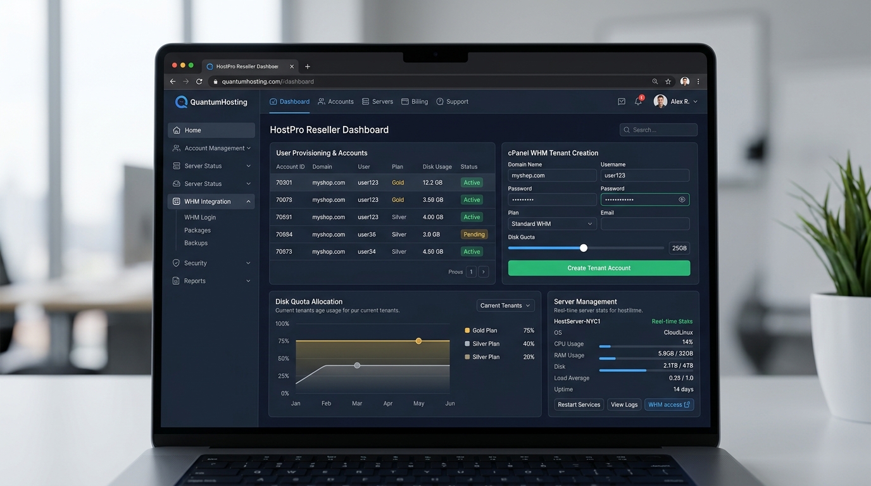Go back with the browser back arrow
Viewport: 871px width, 486px height.
173,82
